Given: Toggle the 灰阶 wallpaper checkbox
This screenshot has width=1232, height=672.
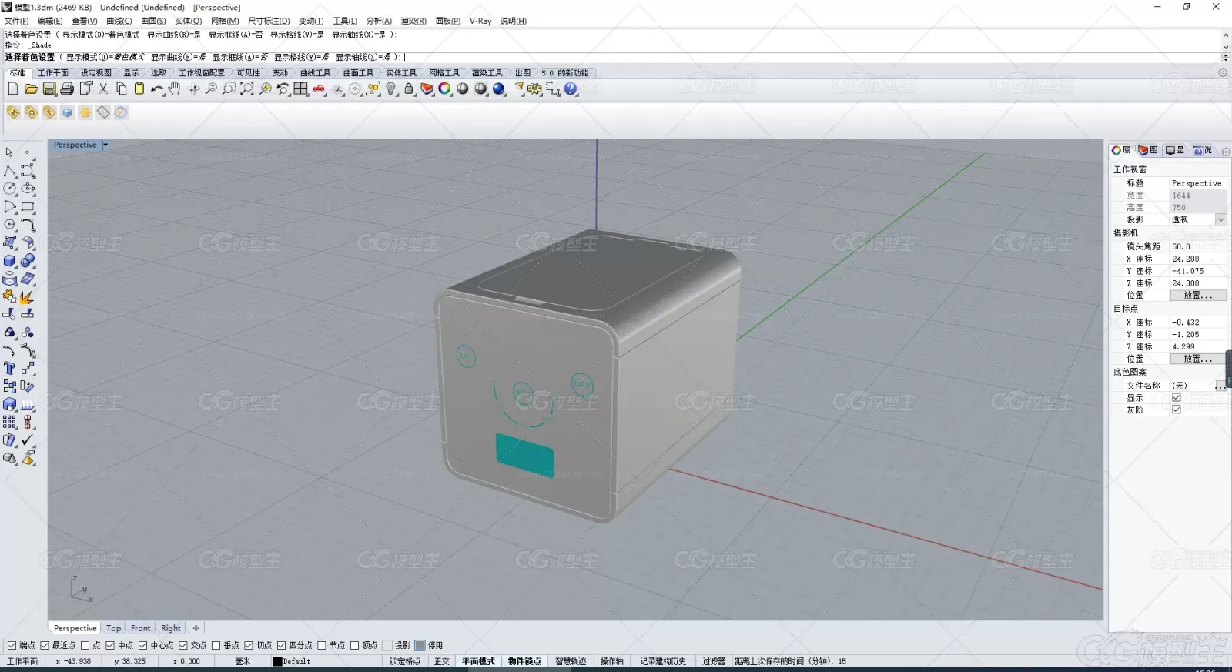Looking at the screenshot, I should [x=1177, y=410].
